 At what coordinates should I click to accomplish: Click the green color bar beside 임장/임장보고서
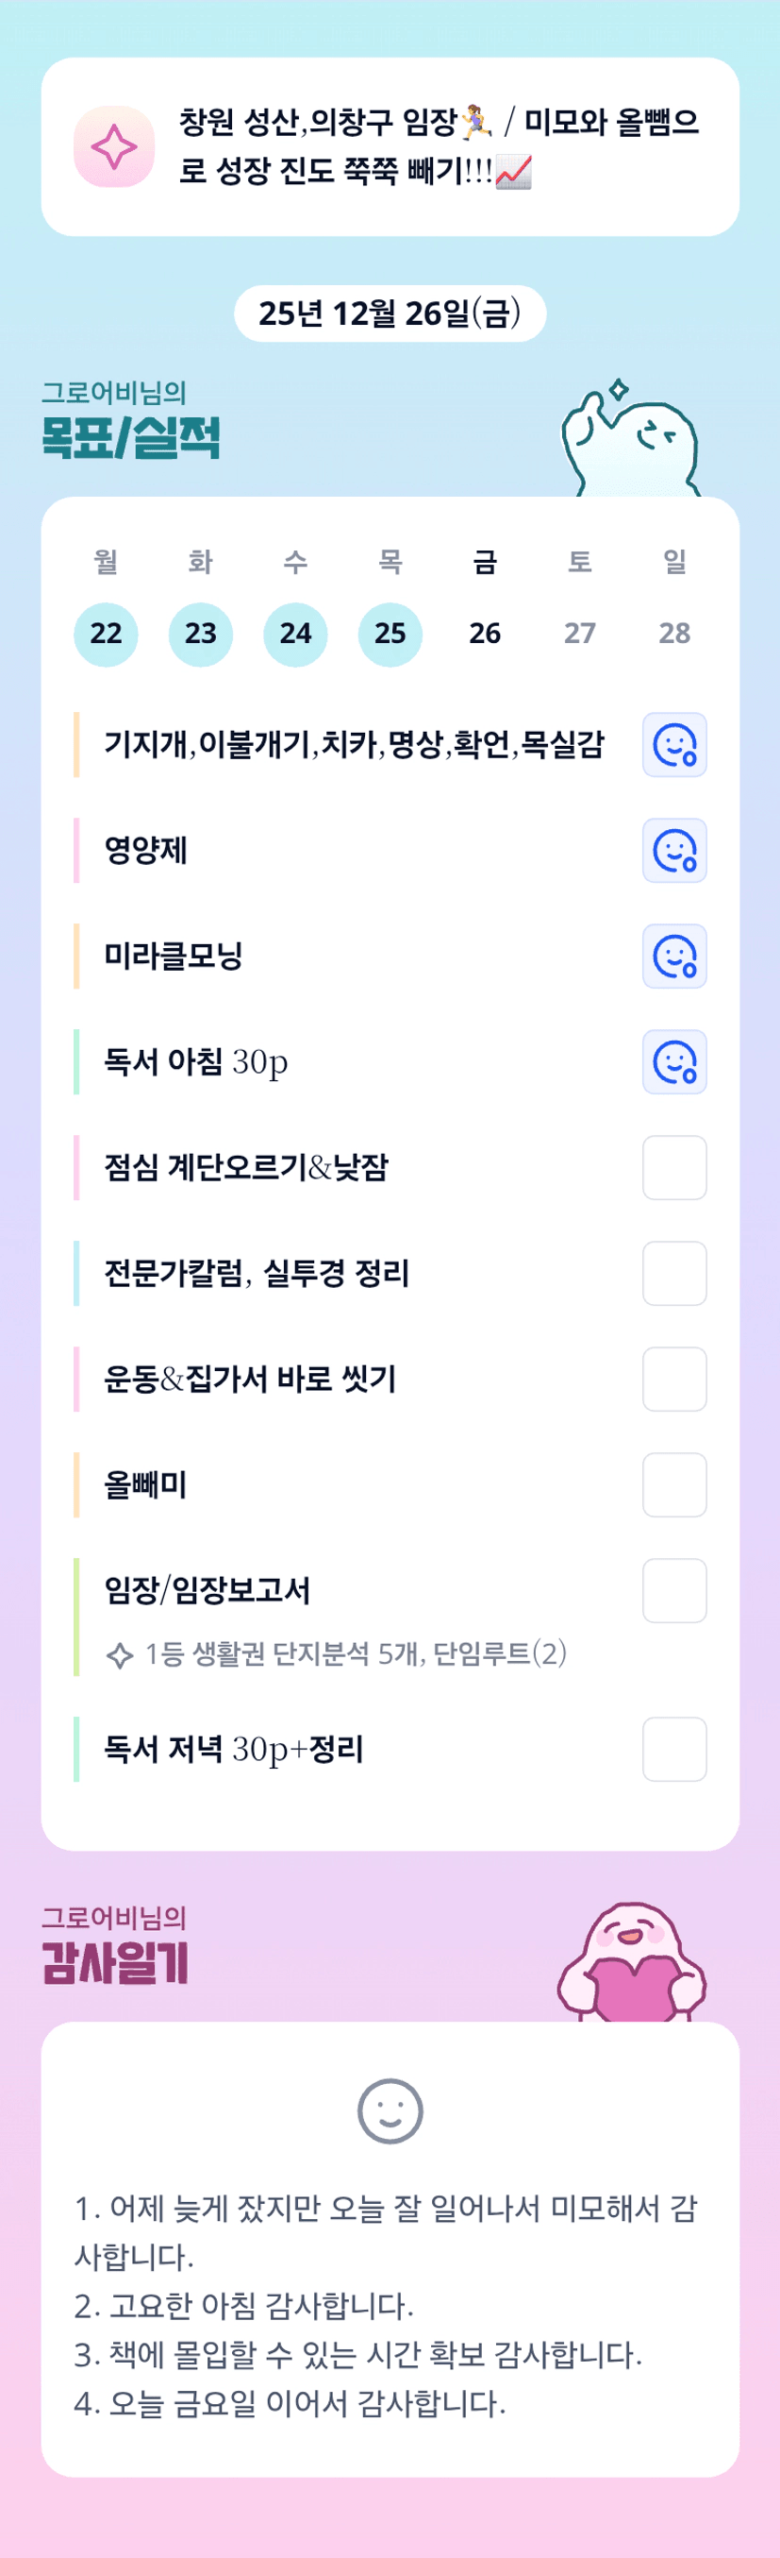pyautogui.click(x=76, y=1617)
